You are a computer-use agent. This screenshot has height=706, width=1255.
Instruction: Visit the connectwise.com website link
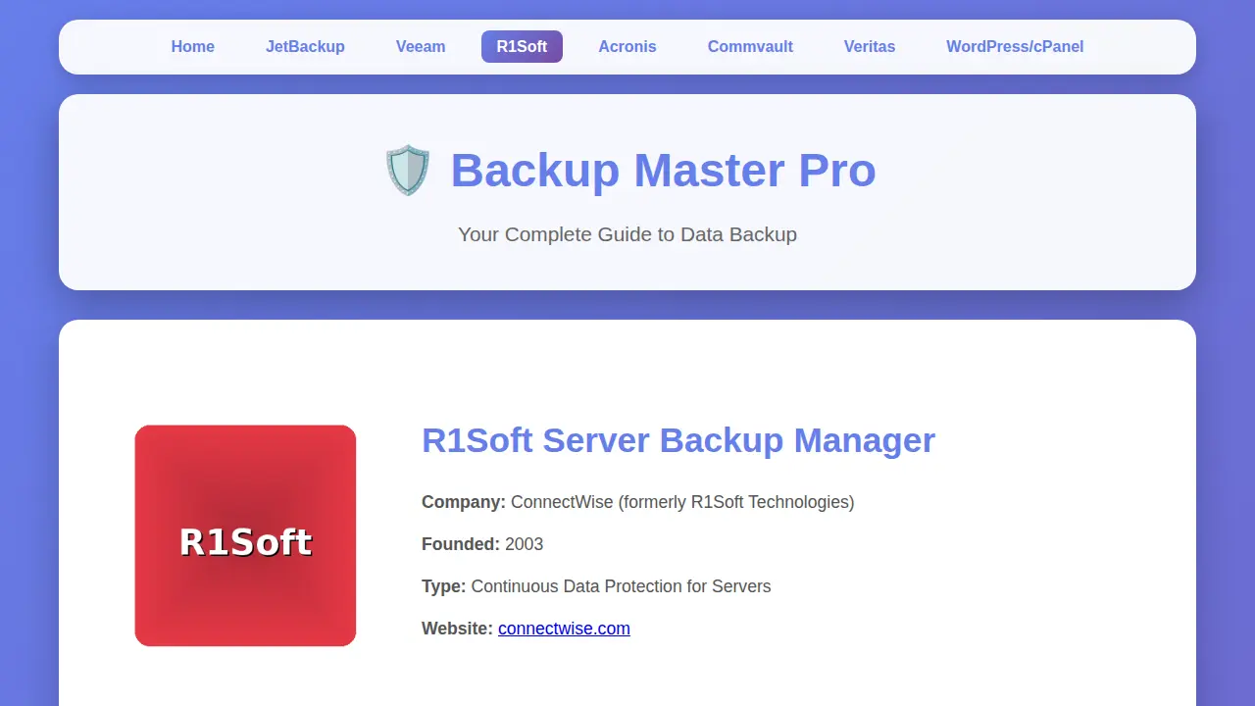pos(564,629)
